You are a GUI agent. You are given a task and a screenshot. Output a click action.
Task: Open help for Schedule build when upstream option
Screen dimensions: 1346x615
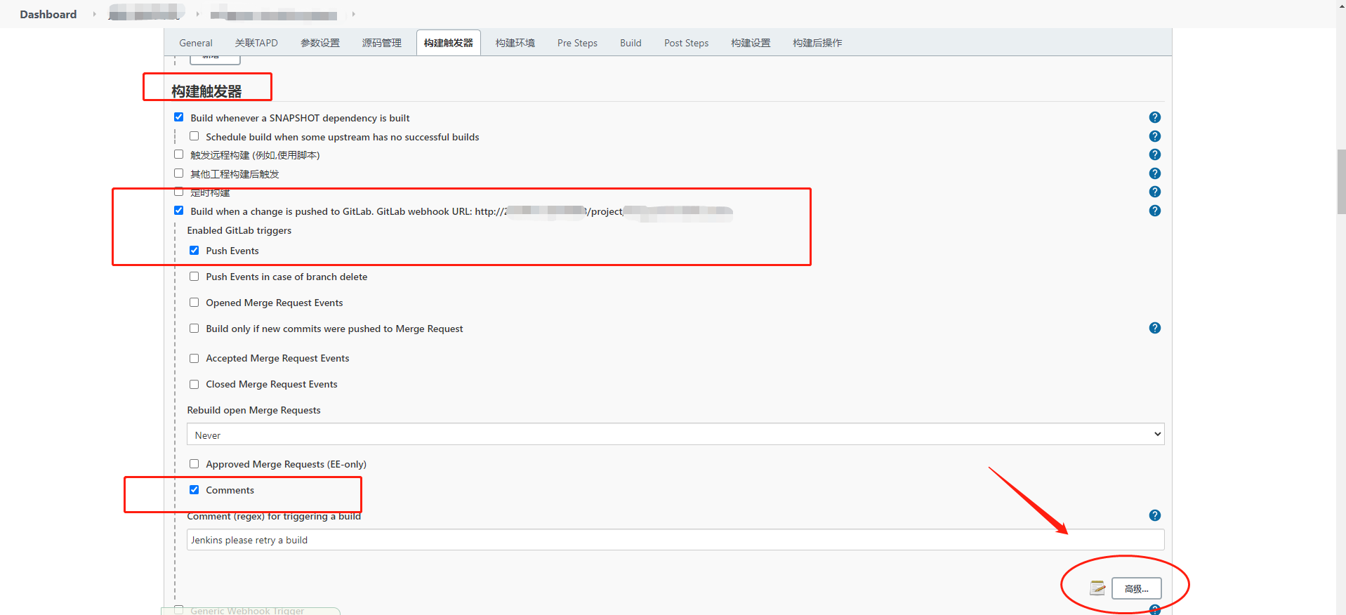point(1154,136)
